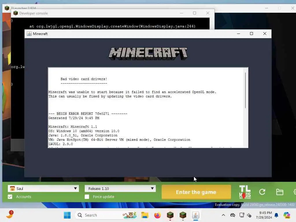Click the createWindow stack trace line in console
Screen dimensions: 296x222
point(112,26)
